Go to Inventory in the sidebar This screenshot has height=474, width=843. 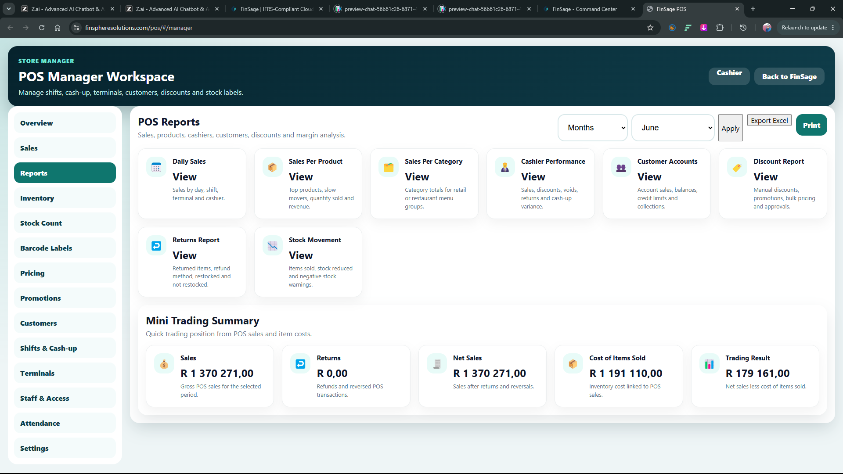[65, 198]
